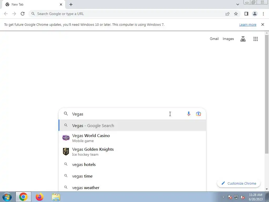Choose the 'vegas time' suggestion
269x202 pixels.
132,176
